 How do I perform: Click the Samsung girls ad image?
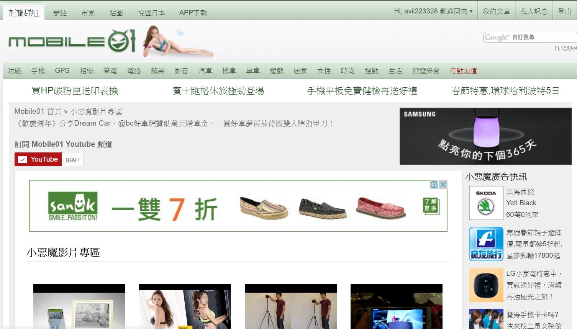click(x=486, y=319)
